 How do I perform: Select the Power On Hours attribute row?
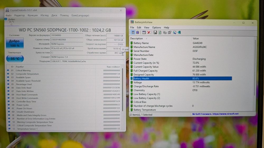64,108
